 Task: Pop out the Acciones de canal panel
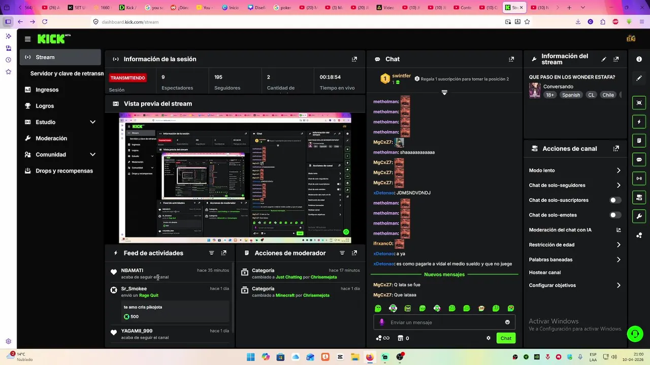(x=616, y=149)
